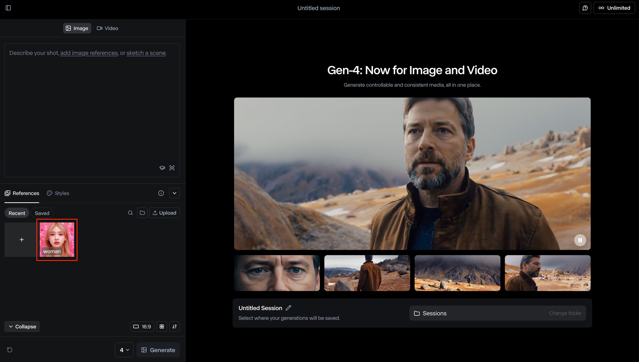Open the folder icon in references toolbar

142,213
